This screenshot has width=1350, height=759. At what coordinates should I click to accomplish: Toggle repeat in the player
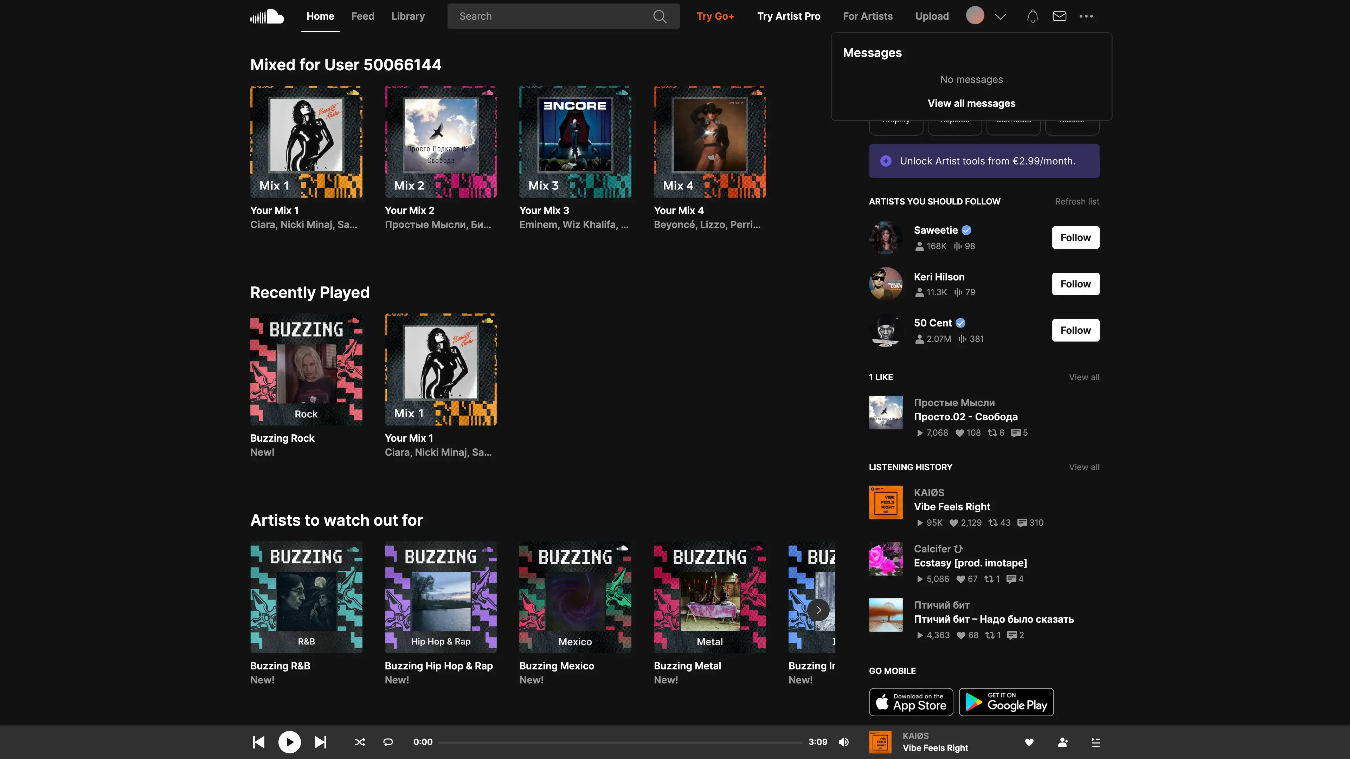388,742
